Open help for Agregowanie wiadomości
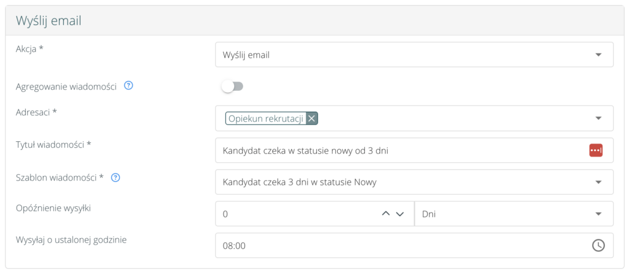629x272 pixels. 128,86
